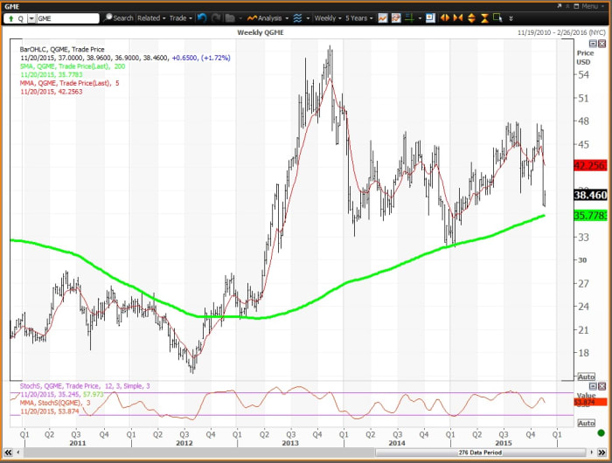Viewport: 612px width, 463px height.
Task: Click the horizontal expand arrows icon
Action: coord(445,17)
